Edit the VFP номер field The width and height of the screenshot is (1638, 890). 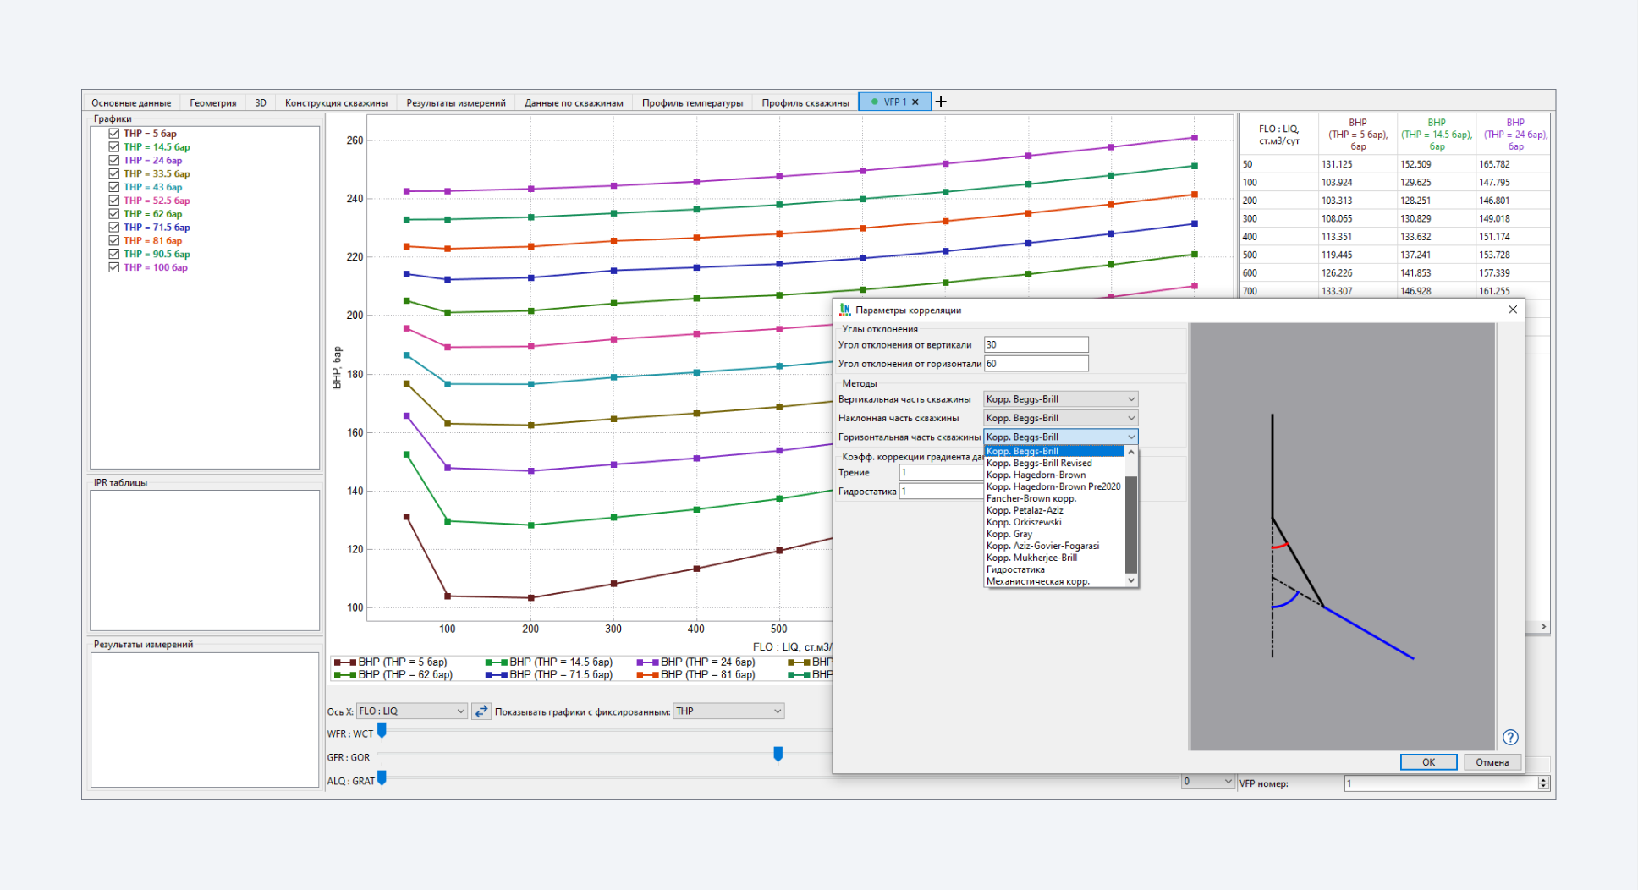(1441, 783)
